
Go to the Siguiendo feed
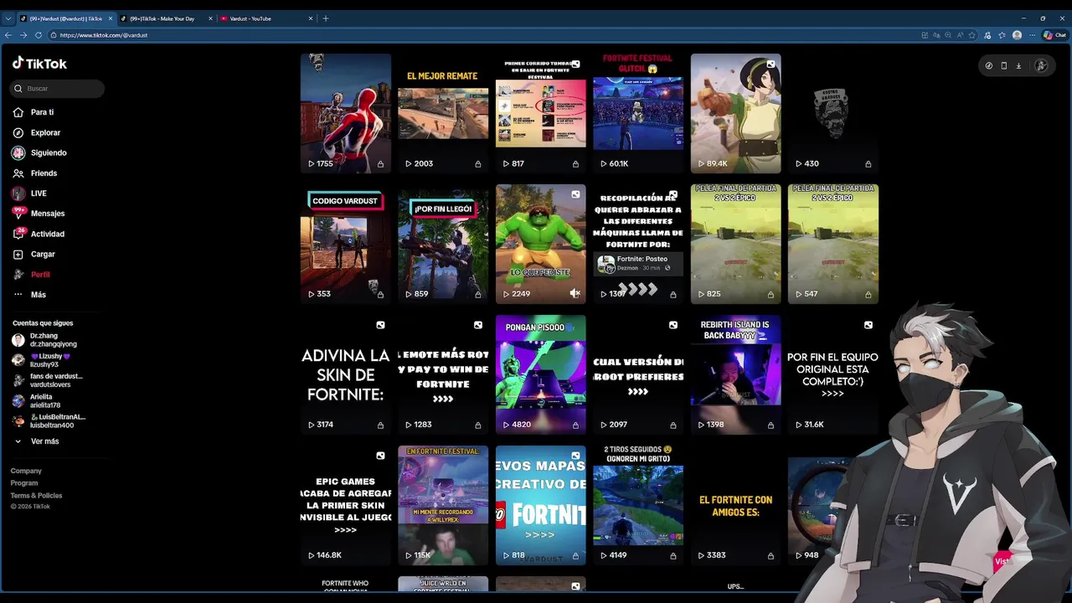[39, 152]
